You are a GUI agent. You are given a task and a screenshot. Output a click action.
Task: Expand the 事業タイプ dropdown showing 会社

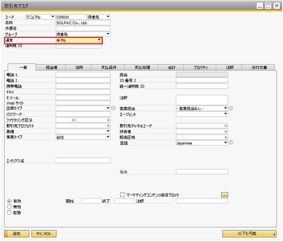tap(108, 137)
